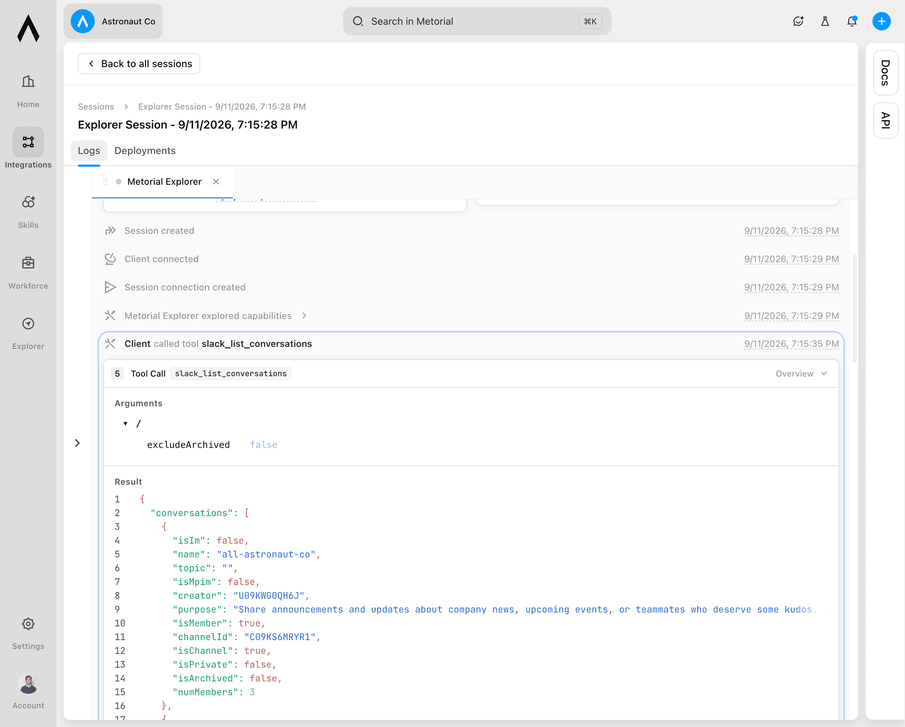Expand the left panel chevron

pyautogui.click(x=77, y=443)
